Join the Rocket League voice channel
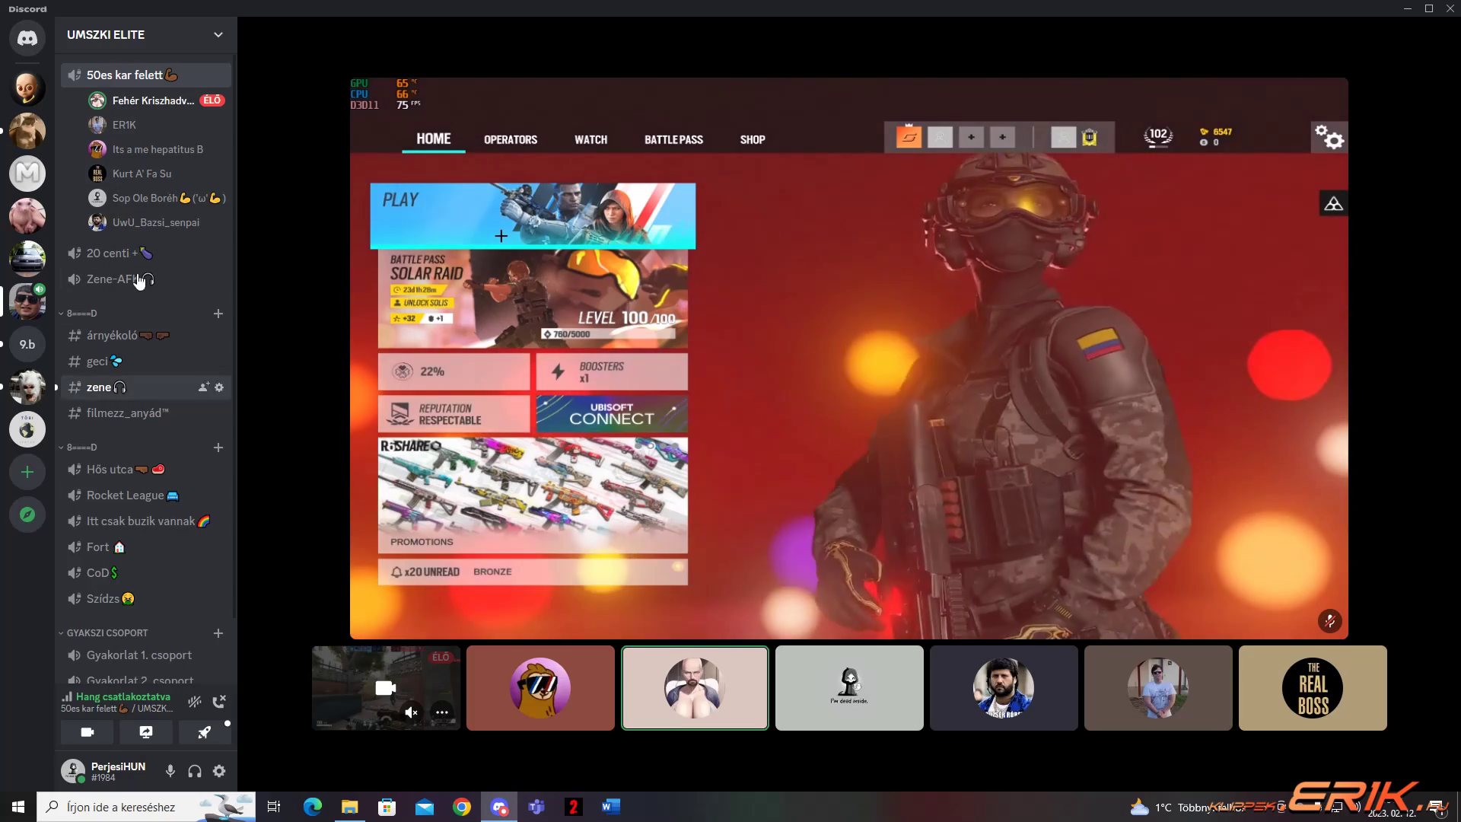This screenshot has width=1461, height=822. [126, 495]
